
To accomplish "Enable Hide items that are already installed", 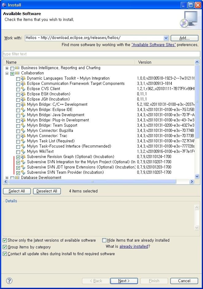I will [x=104, y=240].
